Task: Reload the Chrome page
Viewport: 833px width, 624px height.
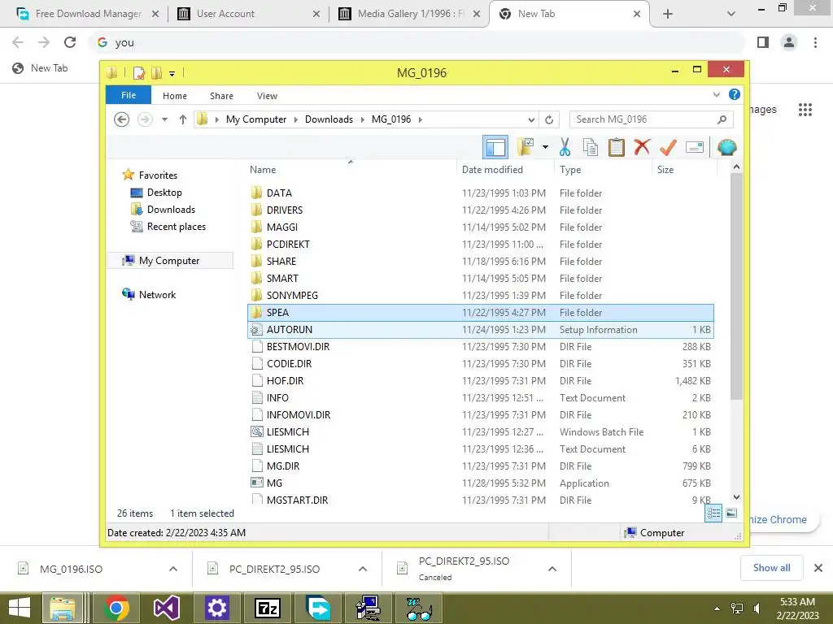Action: pos(70,42)
